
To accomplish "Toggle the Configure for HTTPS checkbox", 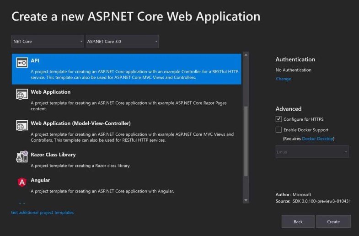I will click(279, 119).
